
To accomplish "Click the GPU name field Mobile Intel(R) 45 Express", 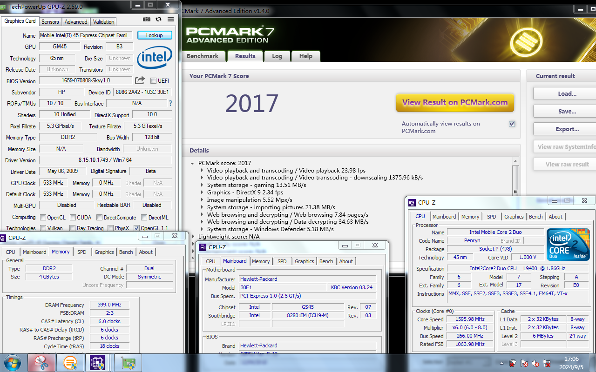I will click(86, 35).
